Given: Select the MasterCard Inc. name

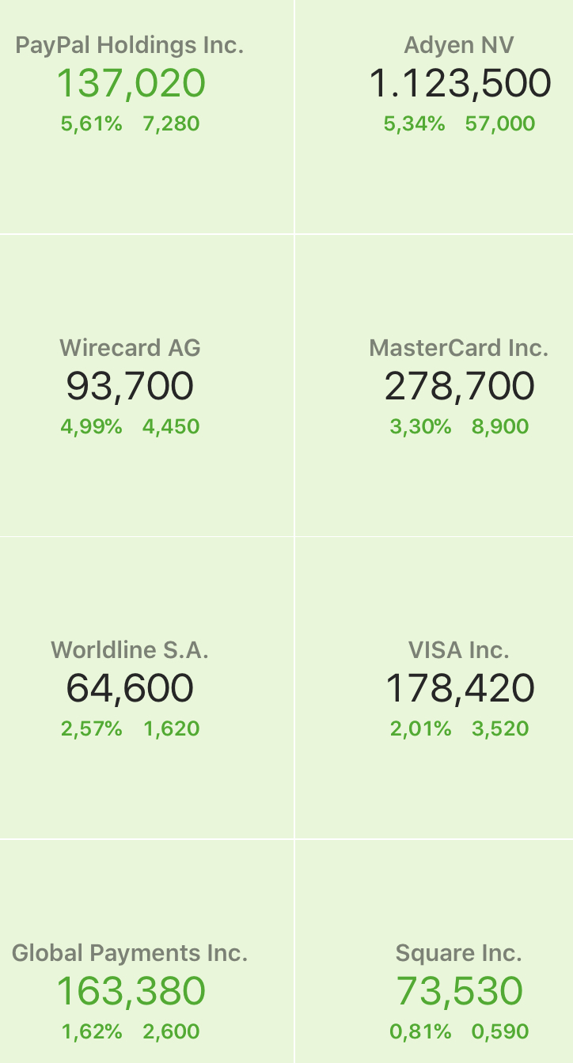Looking at the screenshot, I should 459,347.
